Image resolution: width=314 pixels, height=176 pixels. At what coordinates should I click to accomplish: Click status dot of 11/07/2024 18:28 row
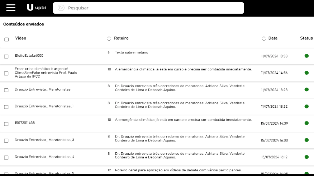(306, 89)
